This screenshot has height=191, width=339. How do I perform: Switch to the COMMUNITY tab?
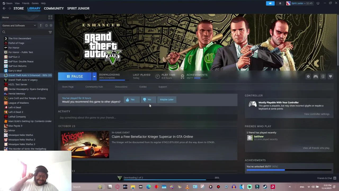pyautogui.click(x=54, y=8)
